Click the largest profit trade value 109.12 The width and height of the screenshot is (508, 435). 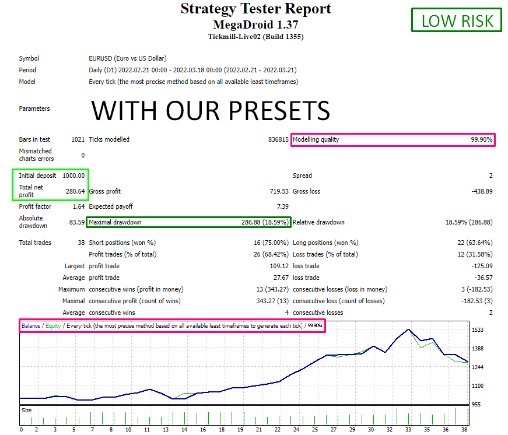[279, 266]
